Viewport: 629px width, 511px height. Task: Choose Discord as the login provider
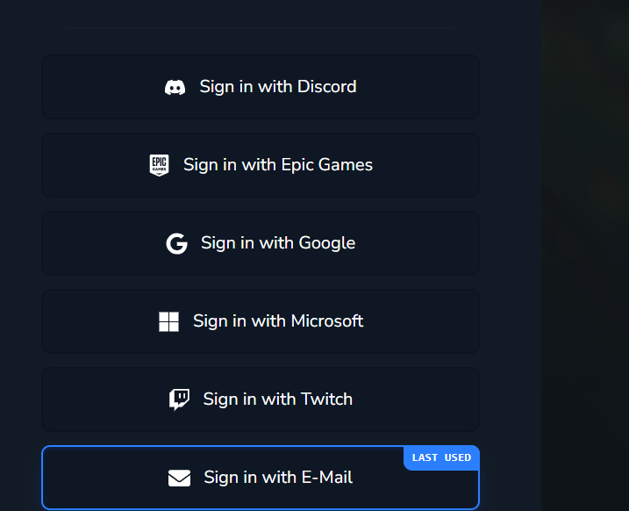click(x=261, y=87)
